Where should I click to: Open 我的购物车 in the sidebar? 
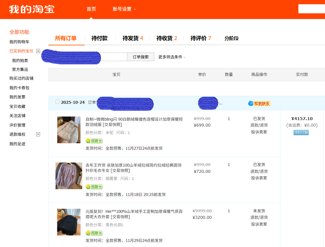click(19, 42)
